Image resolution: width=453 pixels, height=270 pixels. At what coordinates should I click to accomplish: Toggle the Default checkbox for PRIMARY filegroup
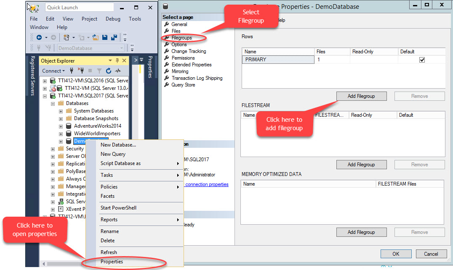coord(422,60)
